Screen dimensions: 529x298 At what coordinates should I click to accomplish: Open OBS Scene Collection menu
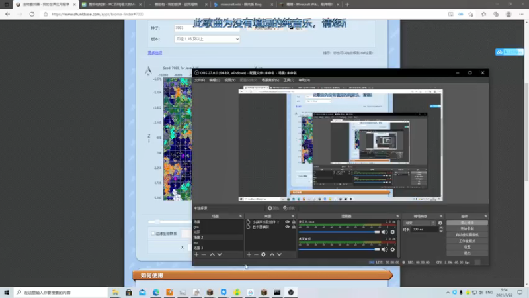(270, 80)
